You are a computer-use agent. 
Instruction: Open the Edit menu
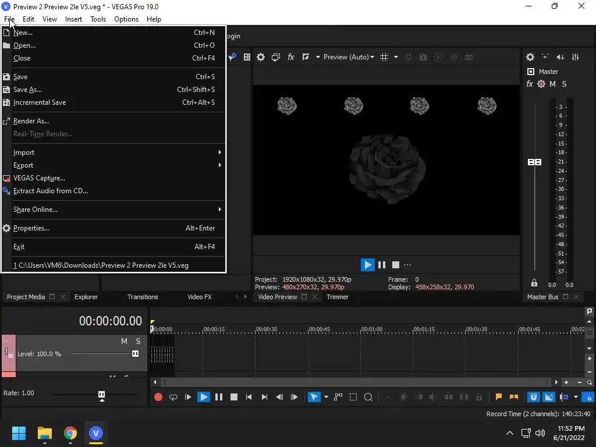29,19
